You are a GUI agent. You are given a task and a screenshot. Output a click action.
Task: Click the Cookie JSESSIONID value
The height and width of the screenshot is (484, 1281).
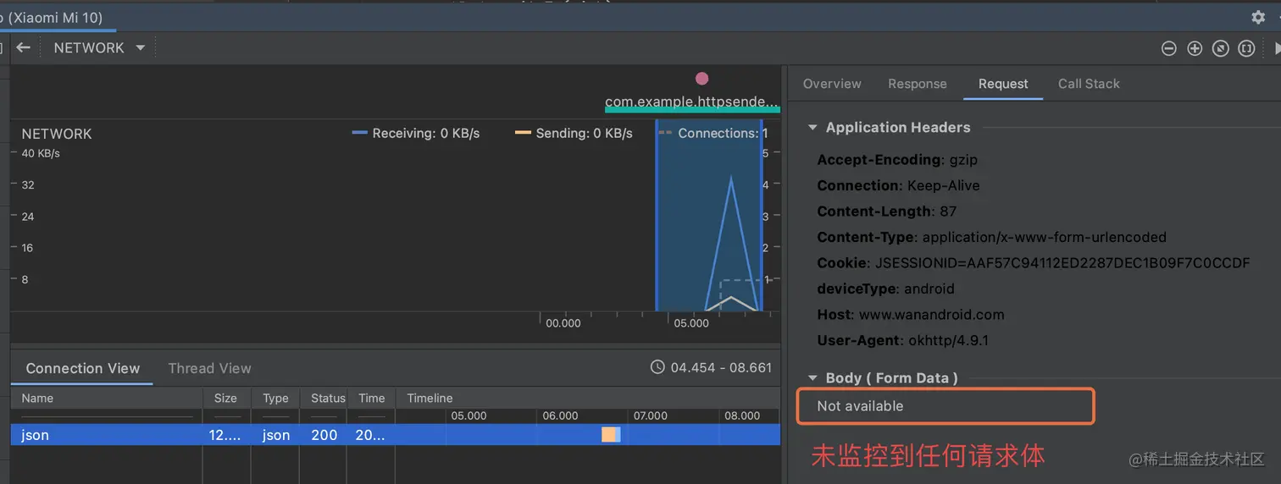coord(1062,263)
